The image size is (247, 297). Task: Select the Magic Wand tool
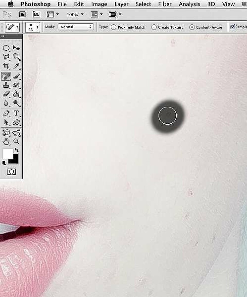[x=16, y=57]
